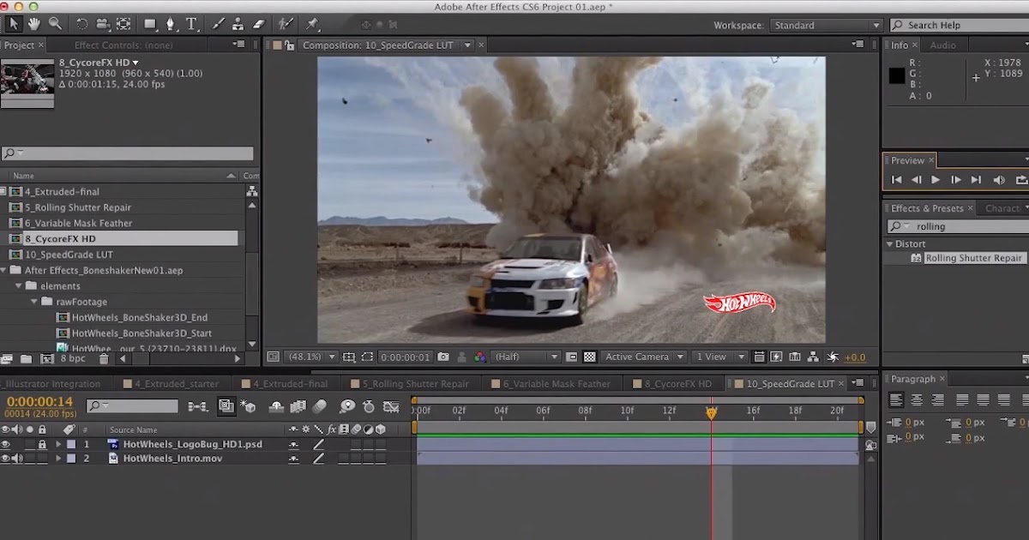Pick the Eraser tool

tap(259, 24)
